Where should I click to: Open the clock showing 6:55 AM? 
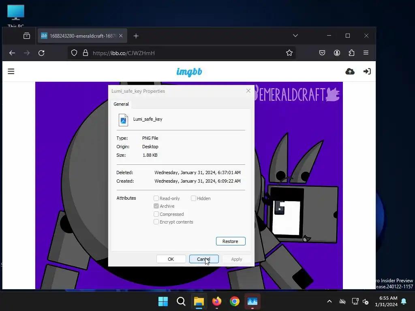click(386, 301)
